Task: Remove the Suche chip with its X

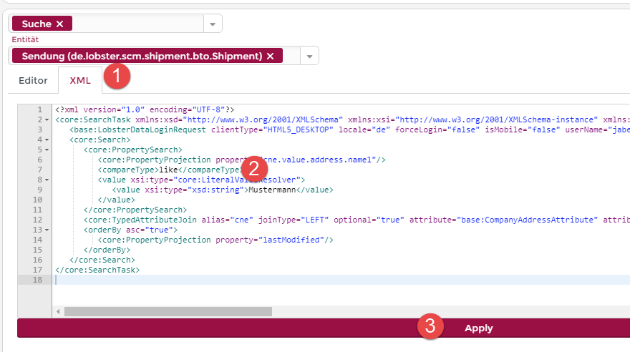Action: click(x=59, y=24)
